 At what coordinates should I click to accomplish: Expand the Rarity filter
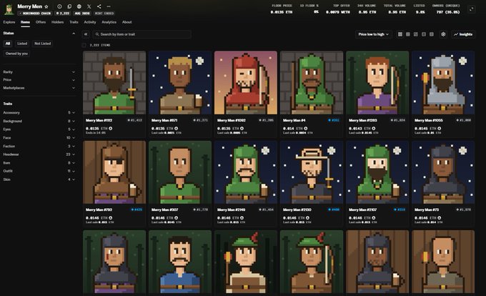click(x=39, y=72)
